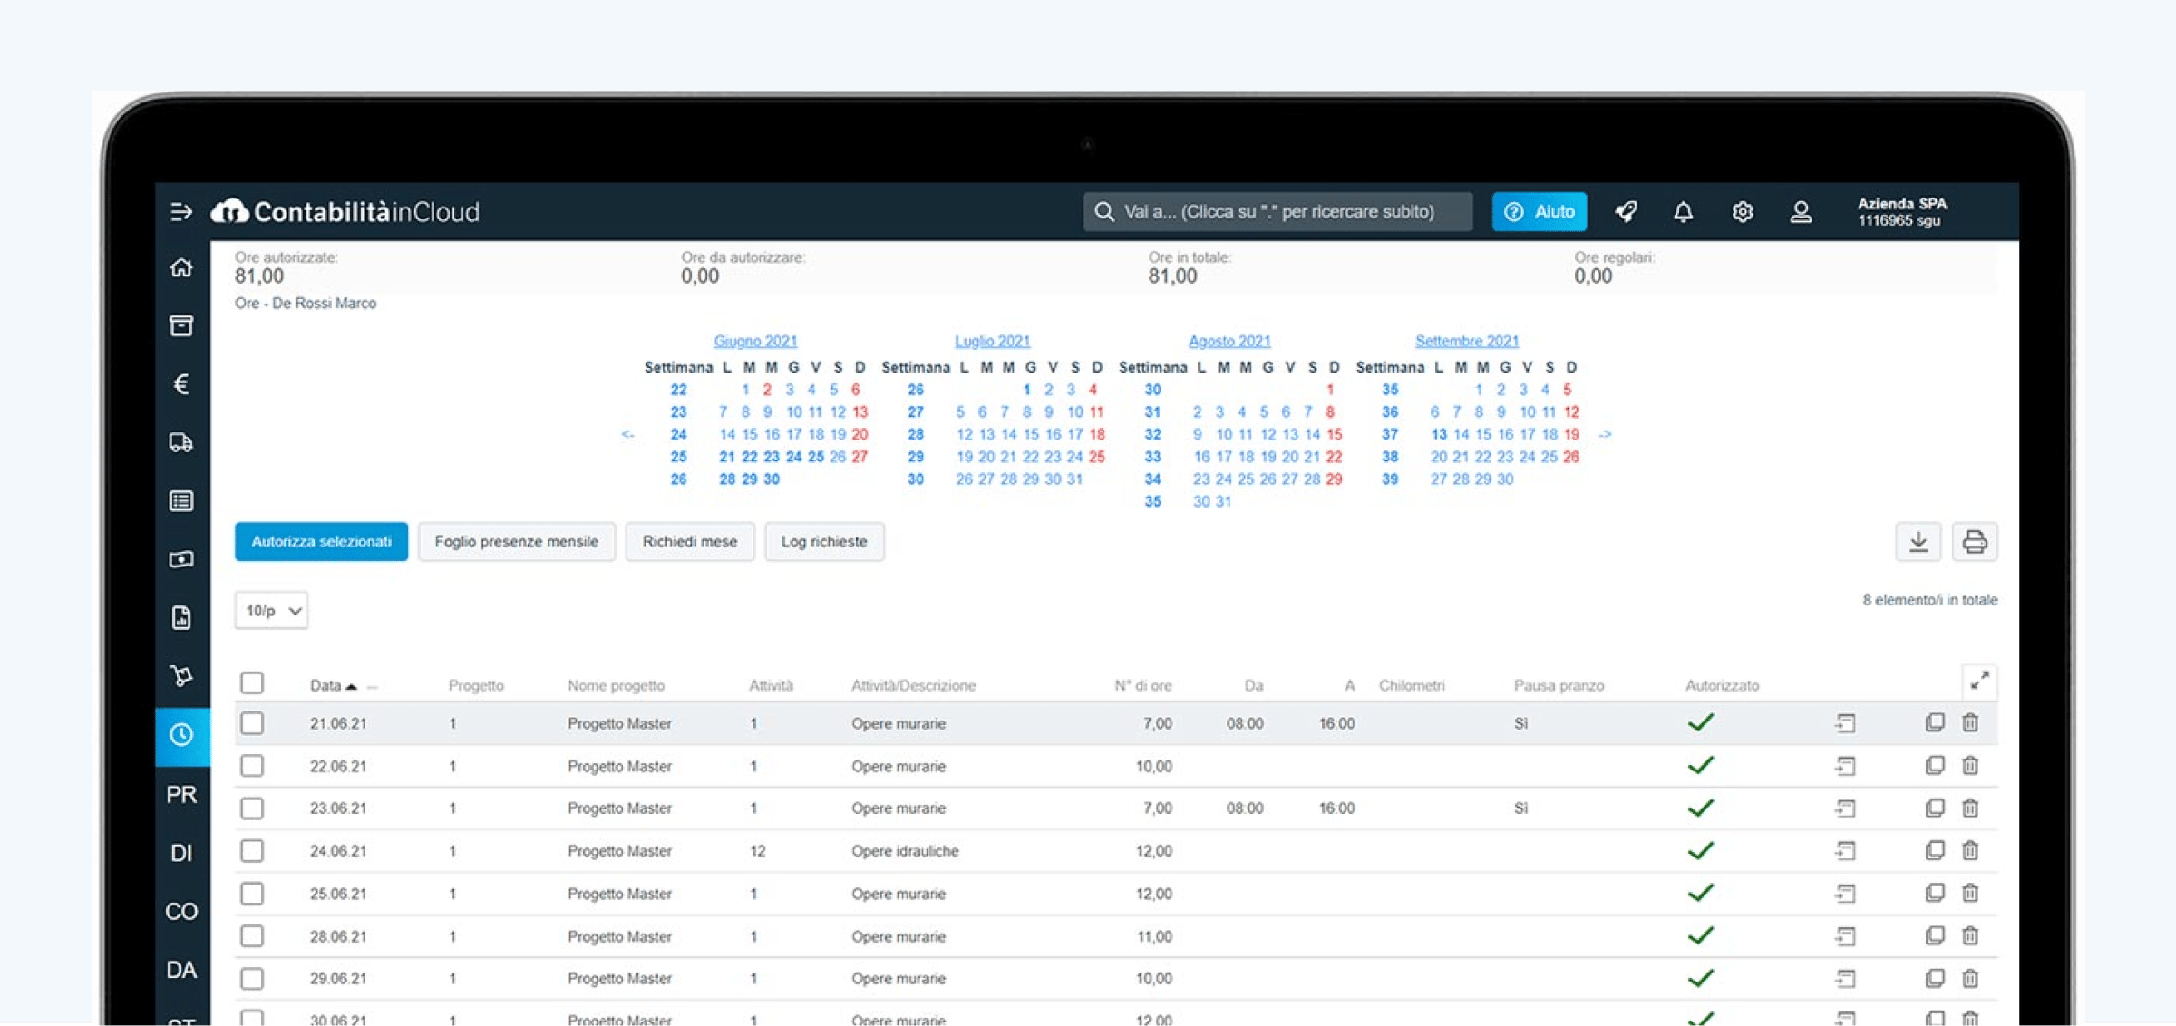
Task: Open the Luglio 2021 month link
Action: tap(993, 341)
